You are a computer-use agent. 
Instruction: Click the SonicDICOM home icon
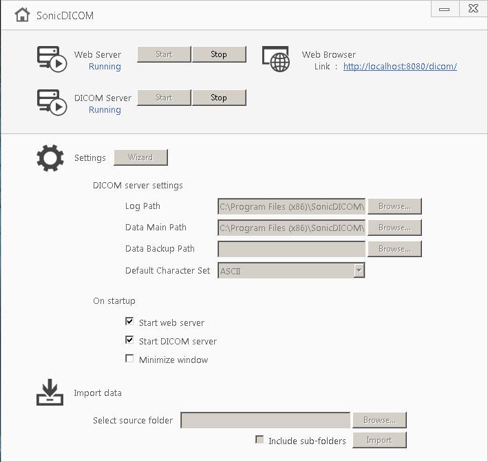[22, 15]
